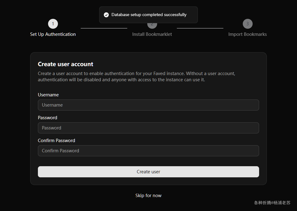This screenshot has width=297, height=211.
Task: Dismiss the database setup completed notification
Action: pyautogui.click(x=149, y=15)
